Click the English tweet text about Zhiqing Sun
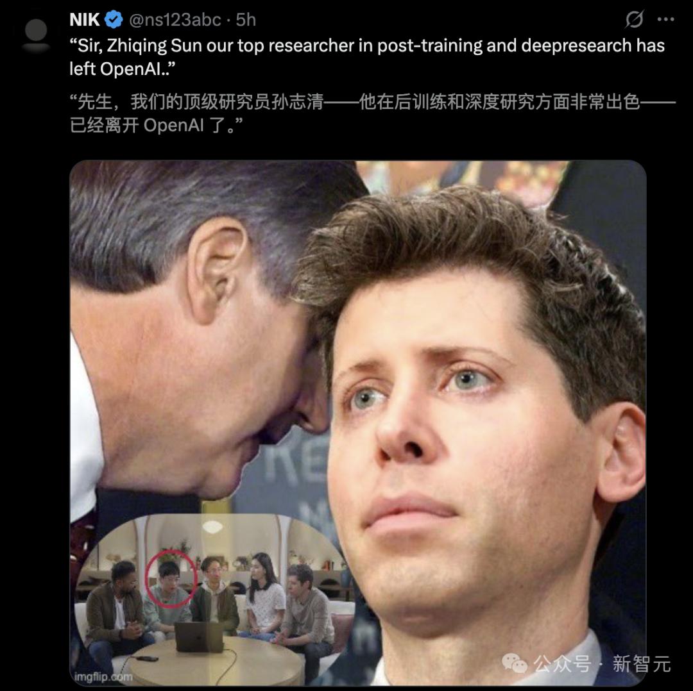The height and width of the screenshot is (691, 693). [367, 57]
